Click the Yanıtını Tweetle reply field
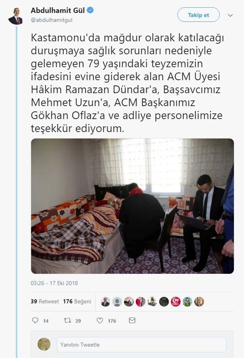Viewport: 244px width, 358px height. tap(142, 345)
